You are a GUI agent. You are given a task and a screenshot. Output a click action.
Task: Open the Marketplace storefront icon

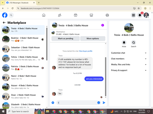[91, 15]
